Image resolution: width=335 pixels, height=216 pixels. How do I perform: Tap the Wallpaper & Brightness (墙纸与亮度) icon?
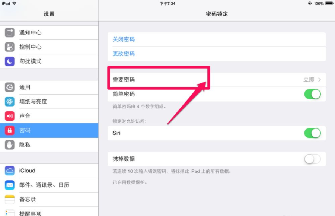[x=10, y=102]
